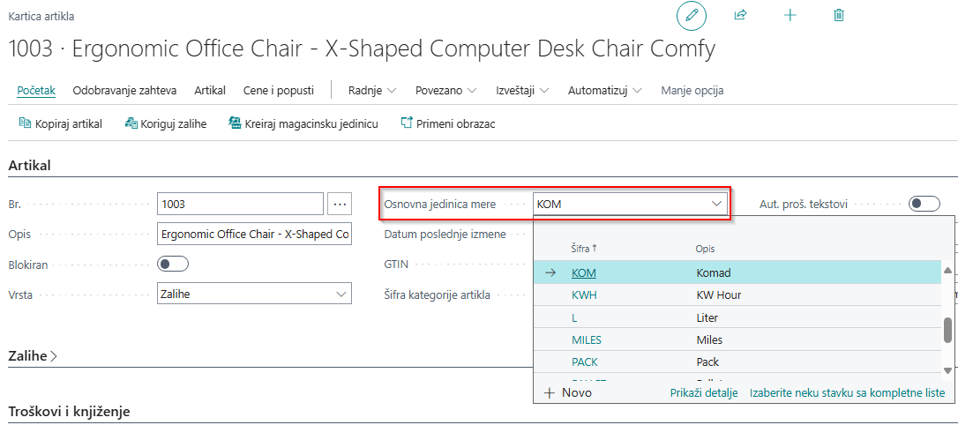
Task: Select the PACK unit row
Action: click(584, 362)
